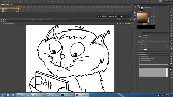Click the fill color black swatch in Color panel

[142, 10]
